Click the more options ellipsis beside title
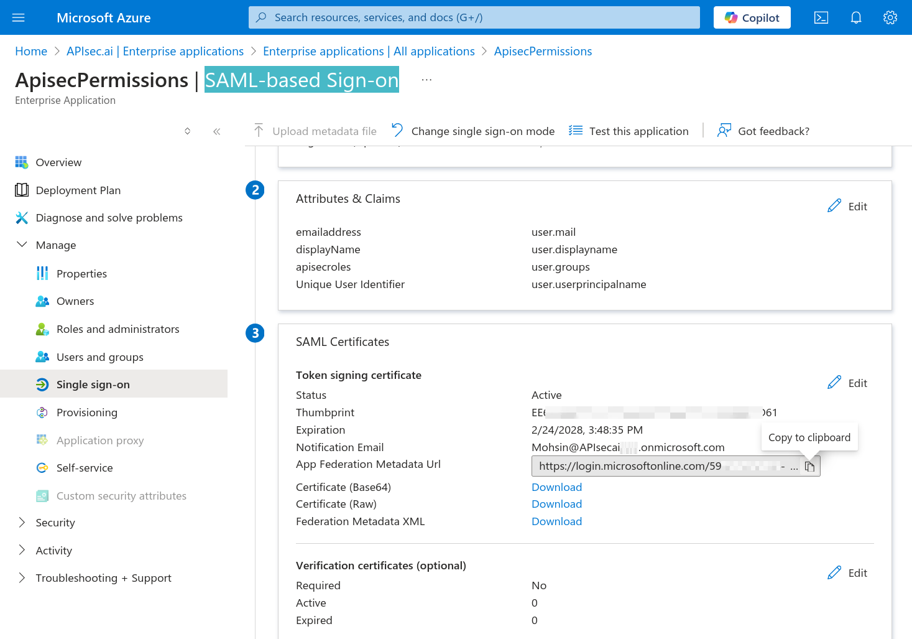The width and height of the screenshot is (912, 639). 426,80
